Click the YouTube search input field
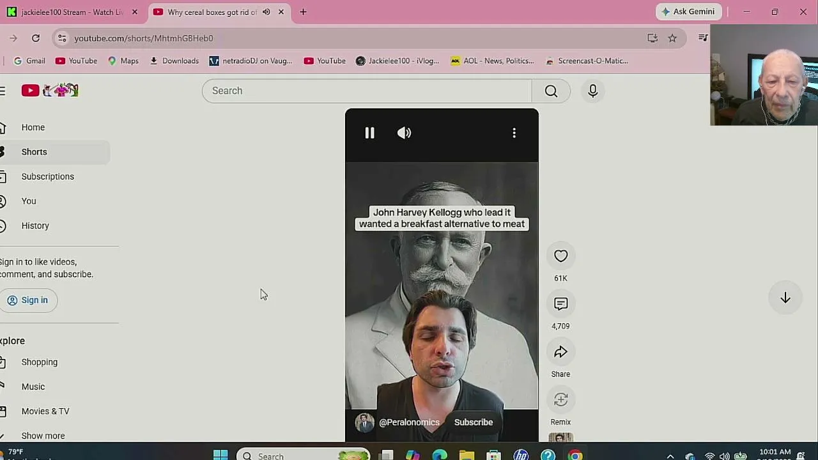This screenshot has height=460, width=818. (x=367, y=91)
